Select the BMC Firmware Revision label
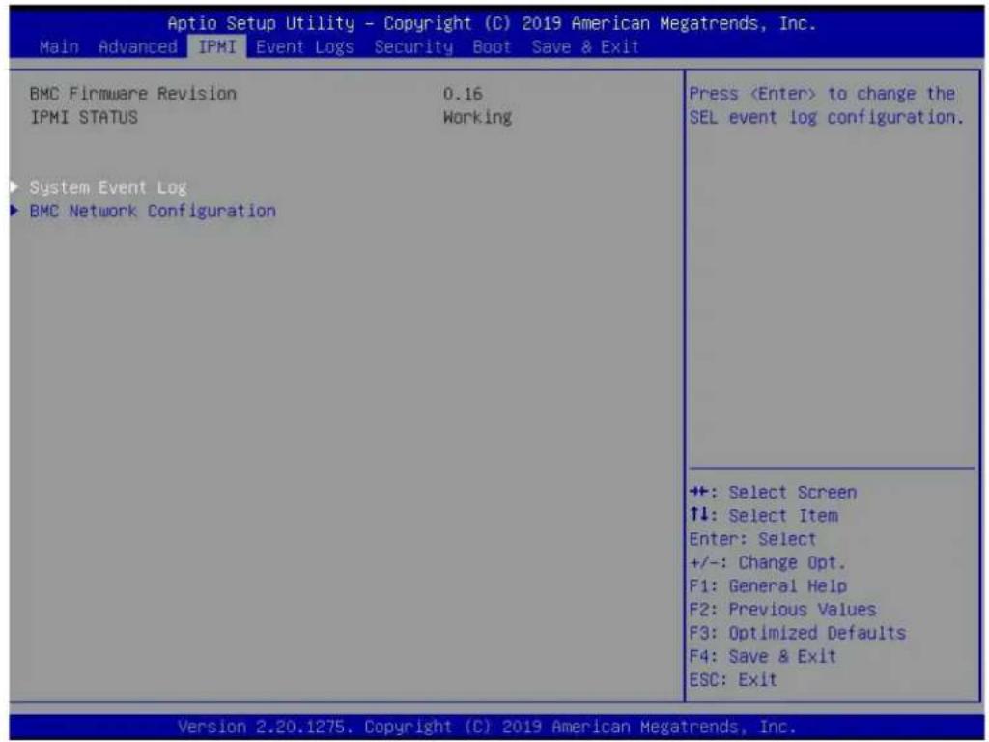The image size is (989, 742). point(133,94)
